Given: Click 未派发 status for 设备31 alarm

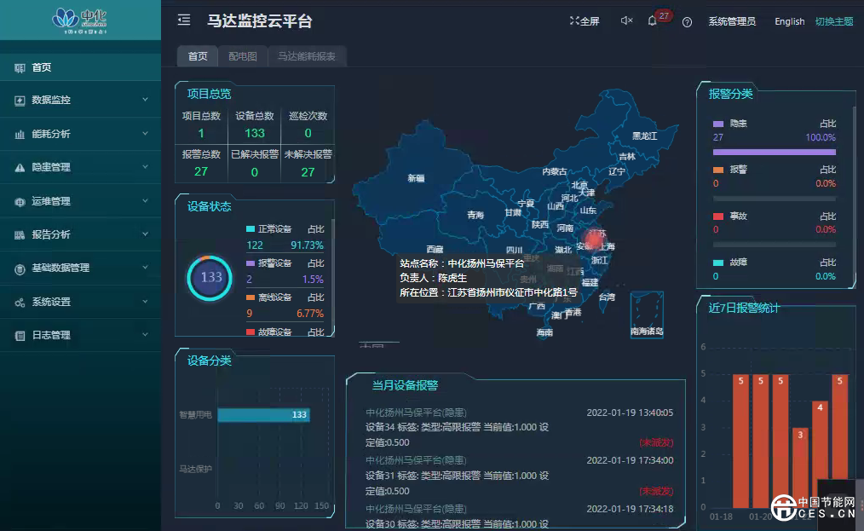Looking at the screenshot, I should pyautogui.click(x=656, y=491).
